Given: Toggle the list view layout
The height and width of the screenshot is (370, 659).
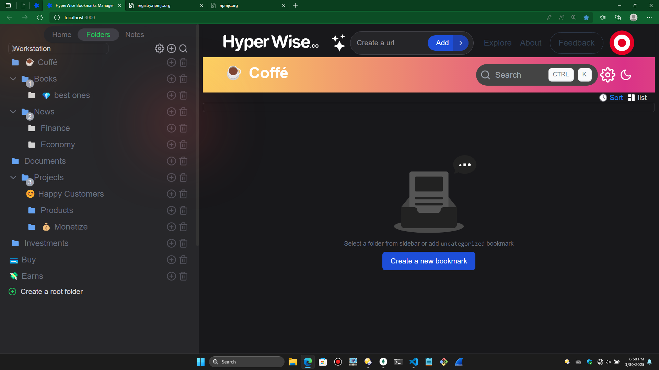Looking at the screenshot, I should pyautogui.click(x=637, y=98).
